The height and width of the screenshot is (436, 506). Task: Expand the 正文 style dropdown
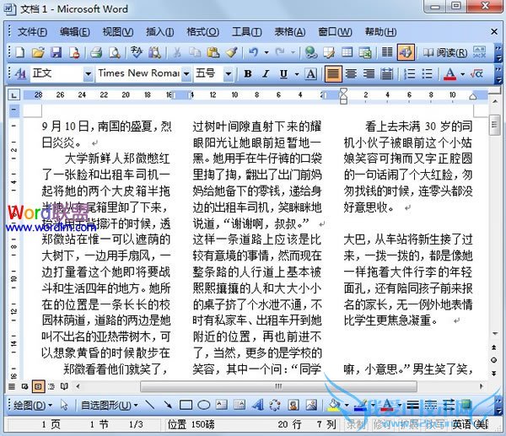pyautogui.click(x=88, y=74)
